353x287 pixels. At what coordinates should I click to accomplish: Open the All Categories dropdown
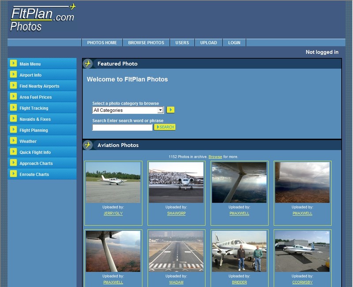click(x=128, y=110)
